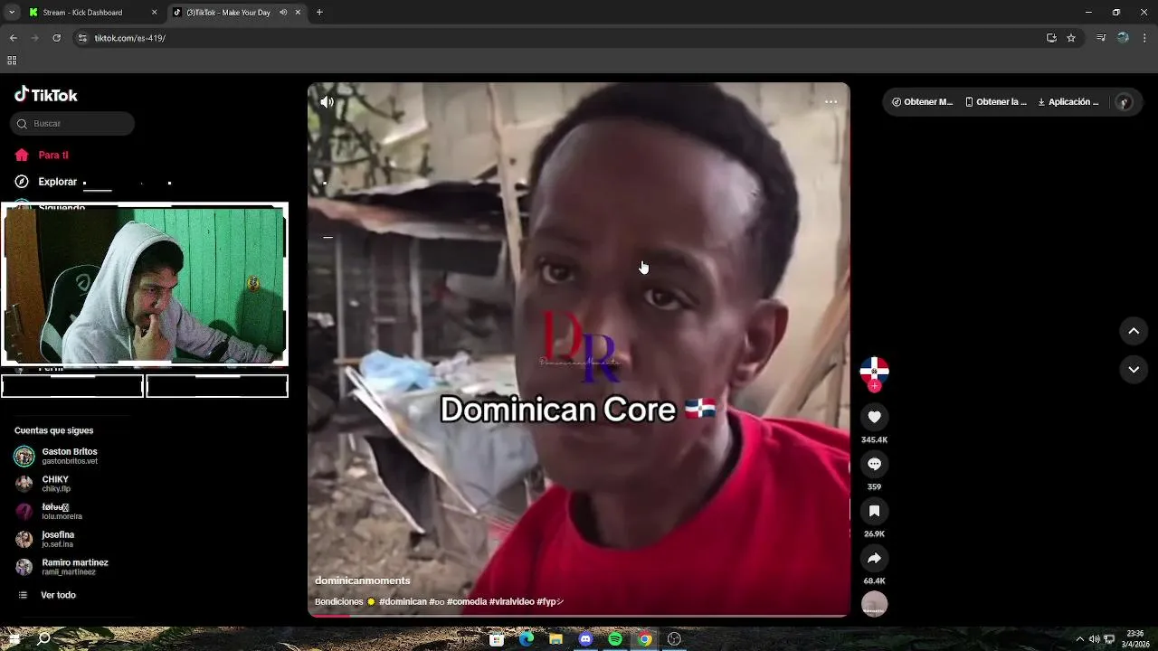
Task: Go to previous video with up chevron
Action: click(x=1134, y=331)
